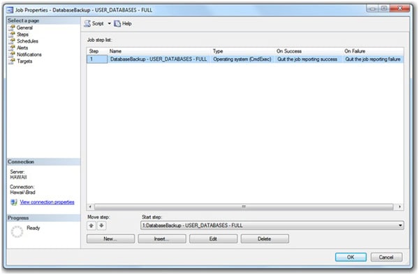This screenshot has height=275, width=419.
Task: Confirm with the OK button
Action: [x=351, y=258]
